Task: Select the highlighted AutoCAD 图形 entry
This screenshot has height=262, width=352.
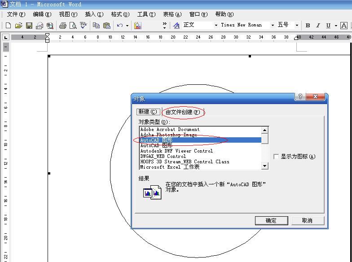Action: [200, 140]
